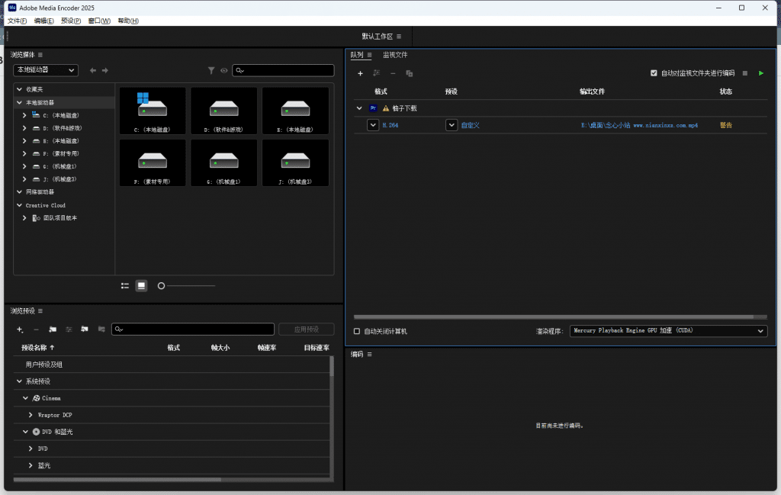This screenshot has height=495, width=781.
Task: Switch media browser to thumbnail view icon
Action: click(141, 285)
